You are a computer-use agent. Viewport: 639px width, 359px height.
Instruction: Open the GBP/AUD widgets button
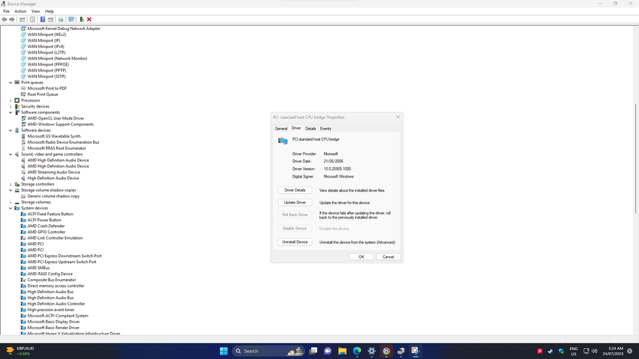[20, 351]
